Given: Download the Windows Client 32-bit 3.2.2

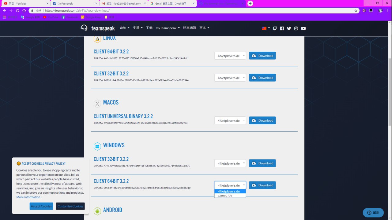Looking at the screenshot, I should point(262,163).
